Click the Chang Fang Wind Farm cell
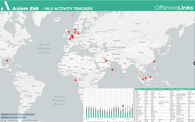Viewport: 195px width, 122px height. [x=181, y=94]
